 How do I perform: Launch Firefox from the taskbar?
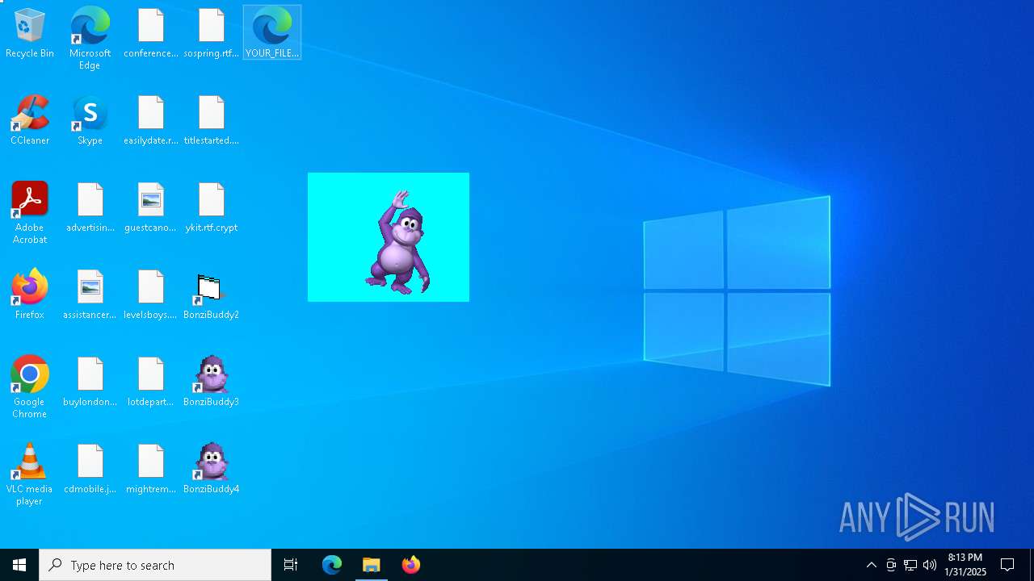point(411,565)
